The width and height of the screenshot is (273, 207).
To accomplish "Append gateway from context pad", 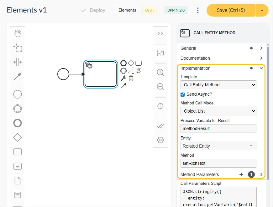I will [x=131, y=63].
